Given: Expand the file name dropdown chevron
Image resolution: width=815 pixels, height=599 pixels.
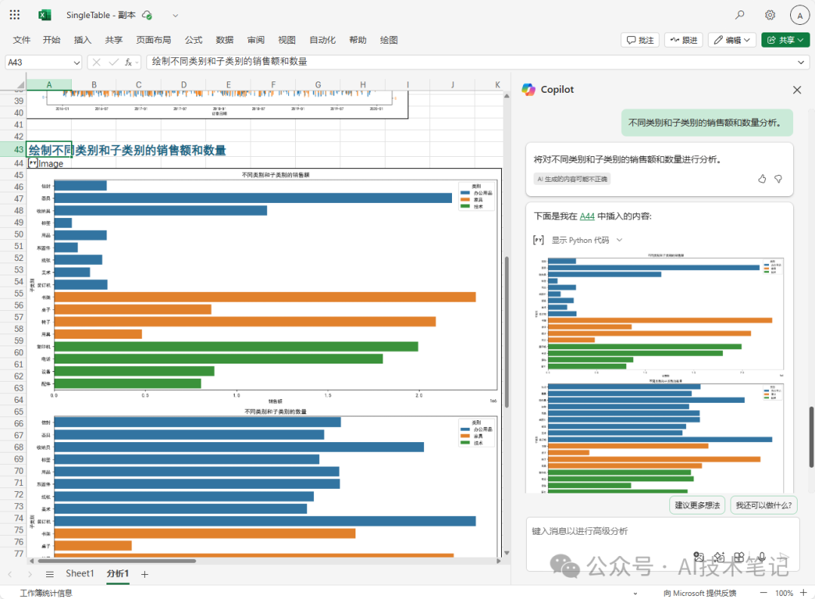Looking at the screenshot, I should pyautogui.click(x=176, y=15).
